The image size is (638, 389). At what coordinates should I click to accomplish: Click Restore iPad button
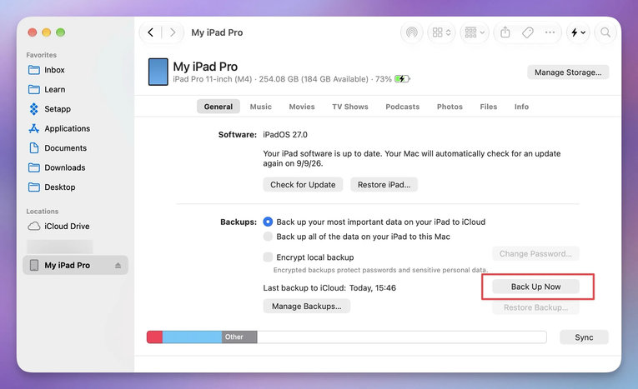tap(384, 185)
